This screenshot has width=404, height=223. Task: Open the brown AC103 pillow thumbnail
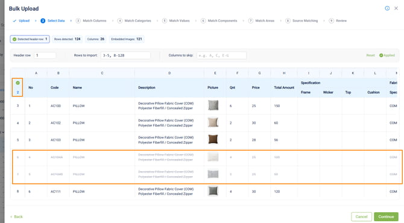click(x=213, y=139)
